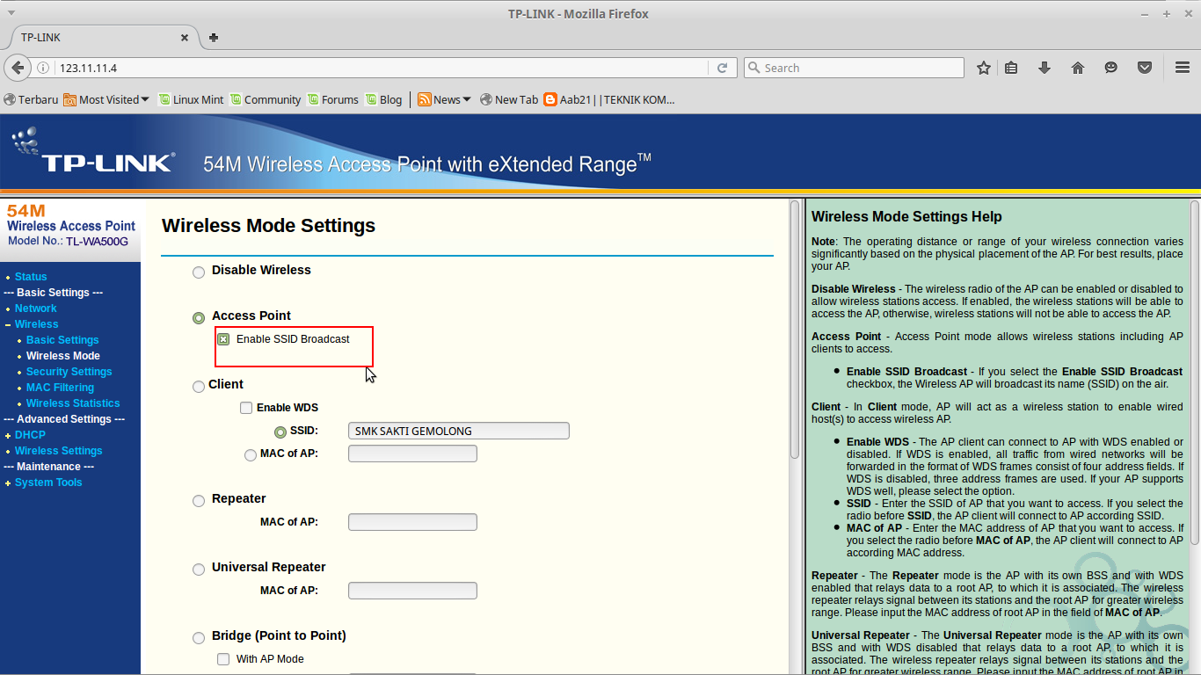Screen dimensions: 1201x675
Task: Switch to the TP-LINK browser tab
Action: click(97, 38)
